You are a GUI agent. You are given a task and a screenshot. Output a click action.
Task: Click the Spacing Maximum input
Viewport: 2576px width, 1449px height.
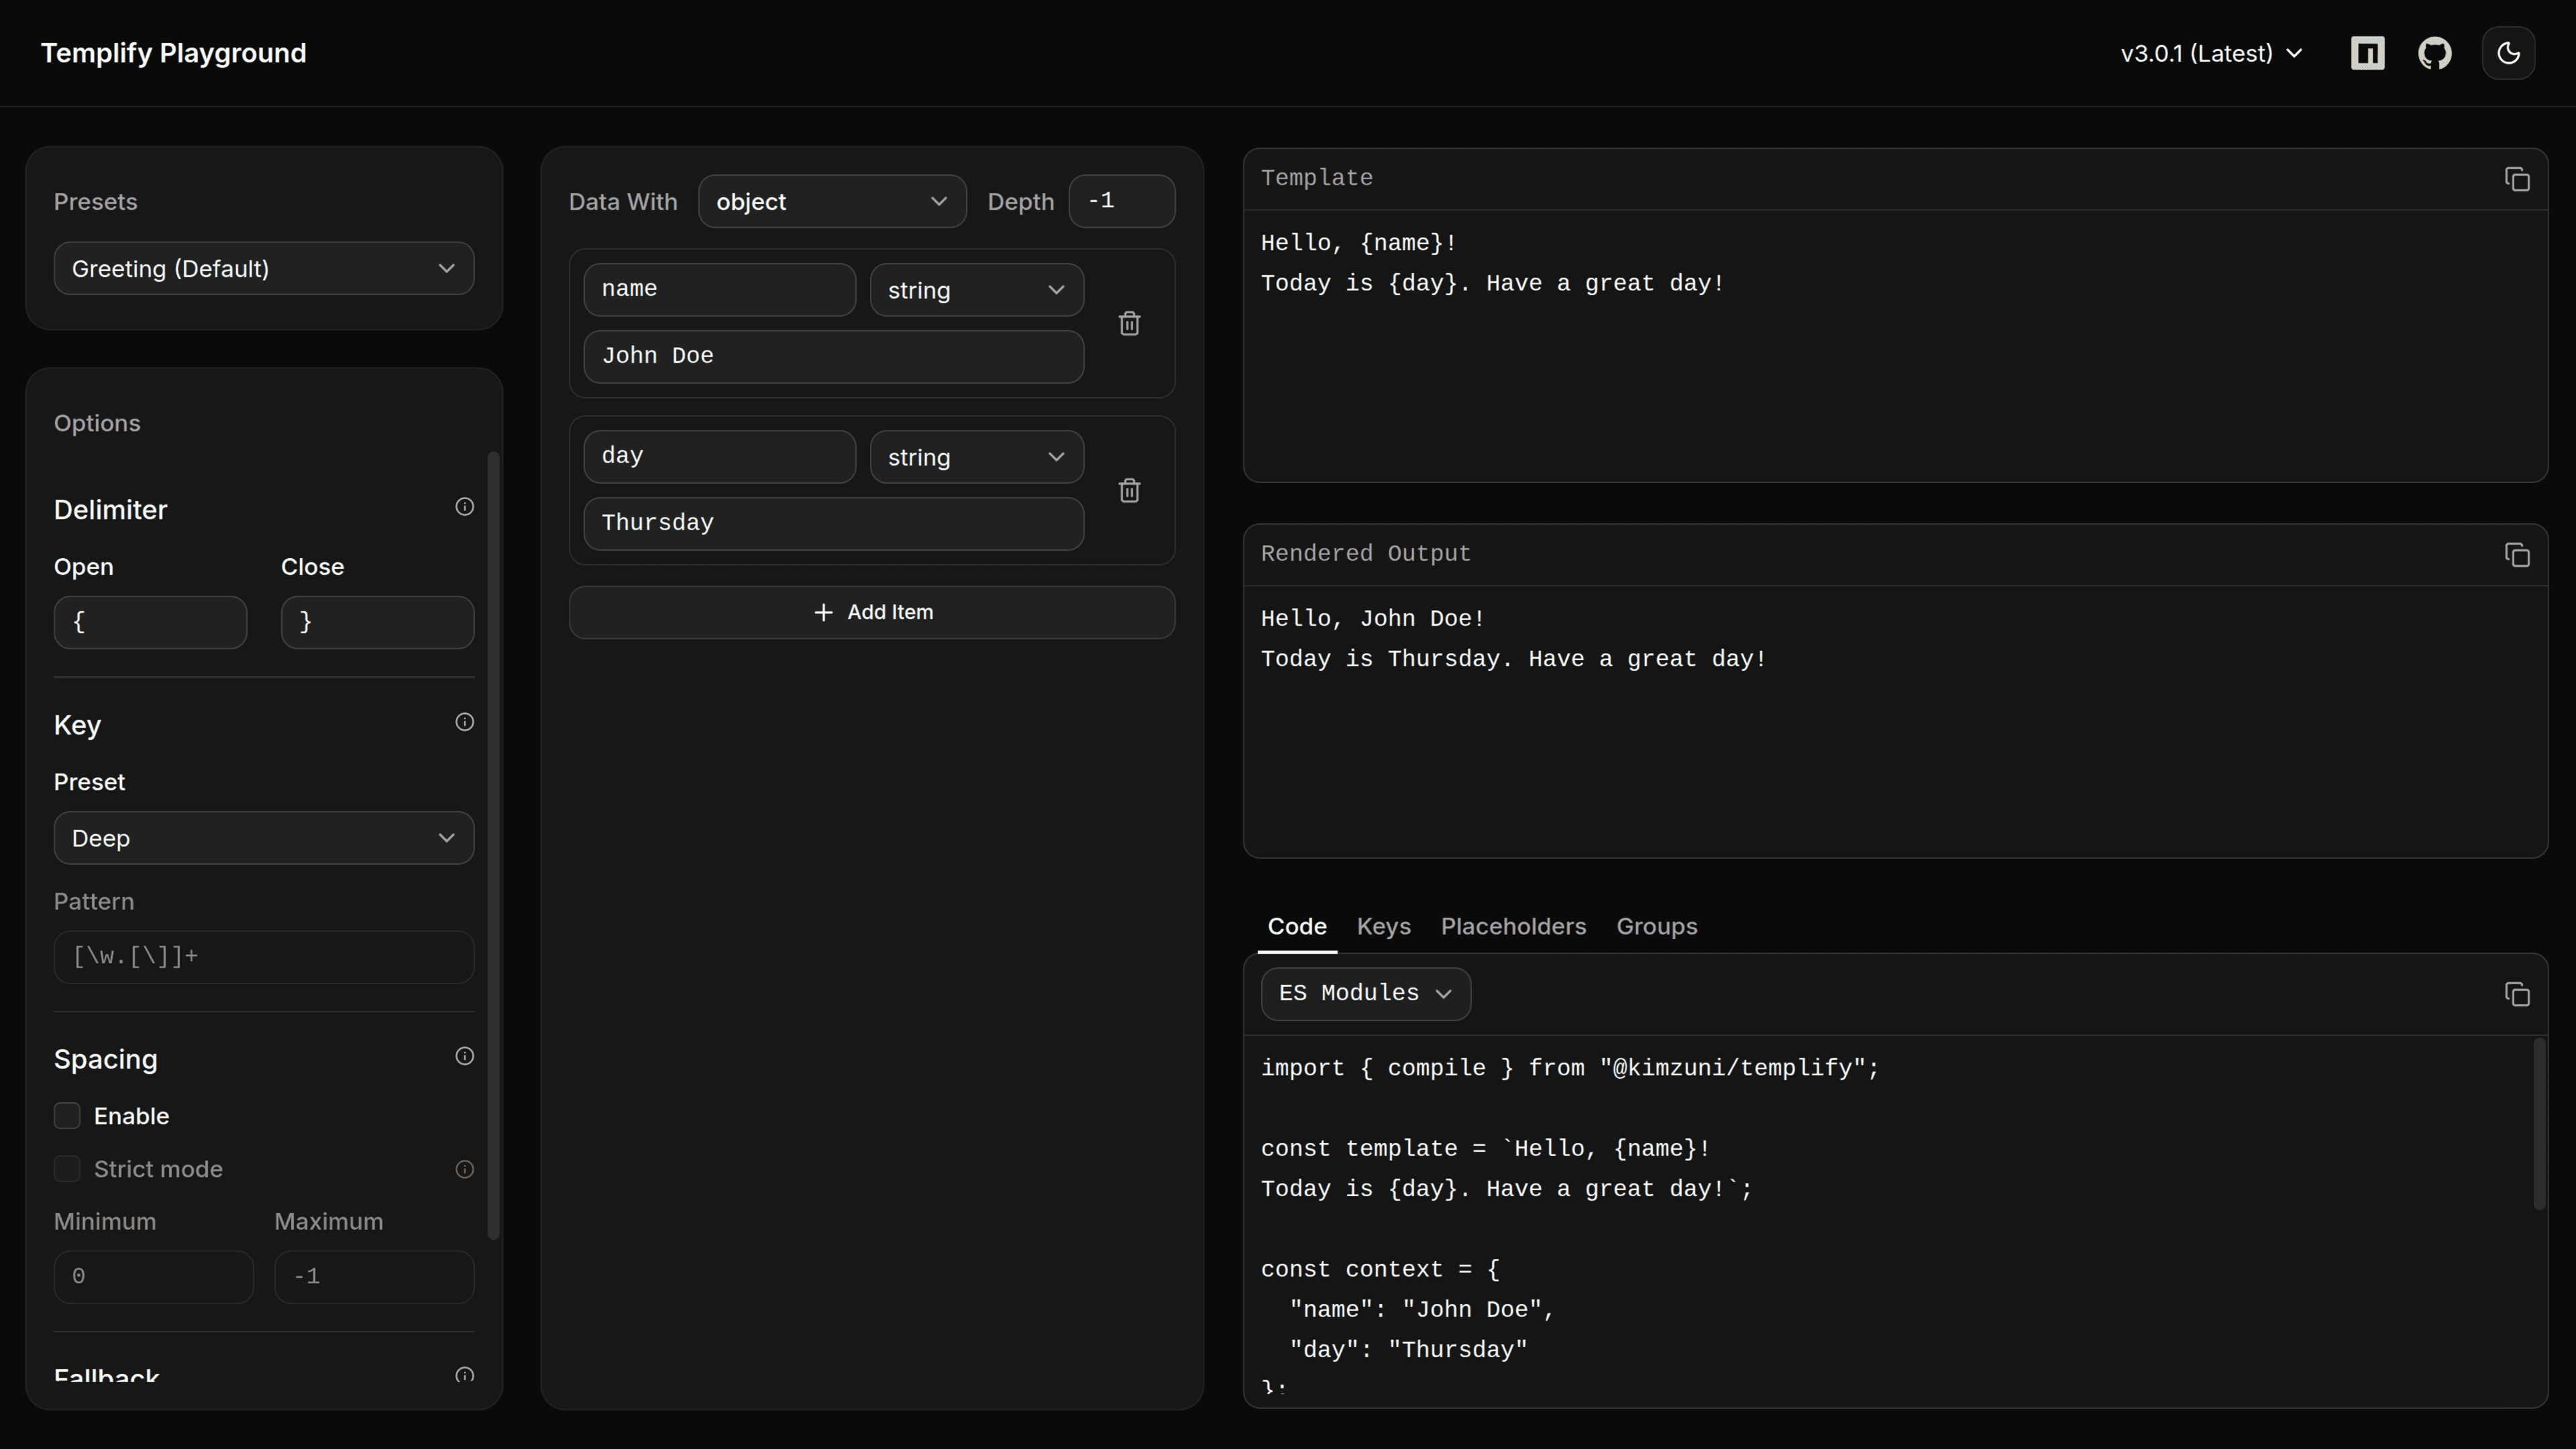pyautogui.click(x=374, y=1277)
